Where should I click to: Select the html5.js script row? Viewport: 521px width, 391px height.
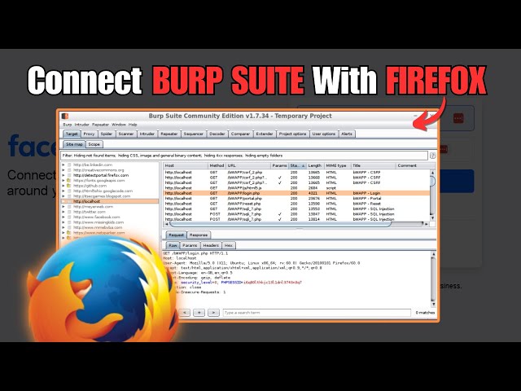coord(296,188)
